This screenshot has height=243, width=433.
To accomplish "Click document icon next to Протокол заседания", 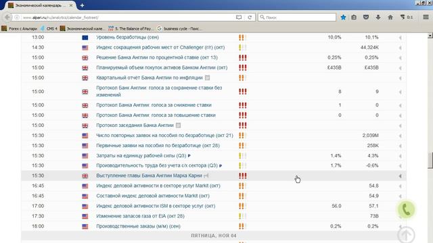I will tap(178, 126).
